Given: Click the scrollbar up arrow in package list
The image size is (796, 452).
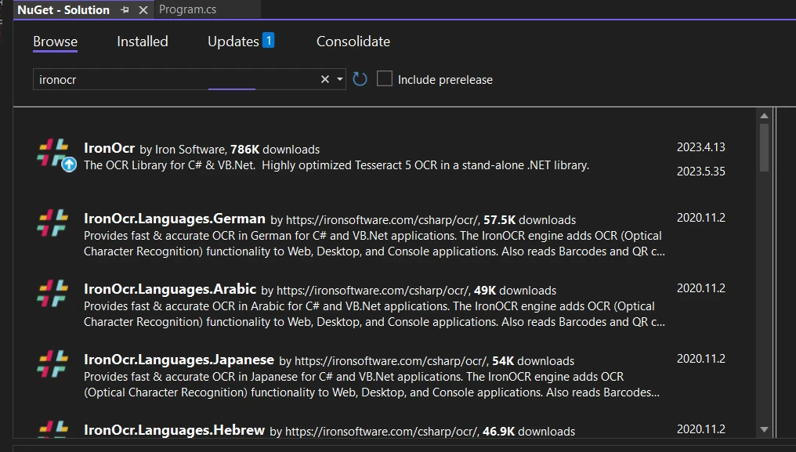Looking at the screenshot, I should click(x=765, y=116).
